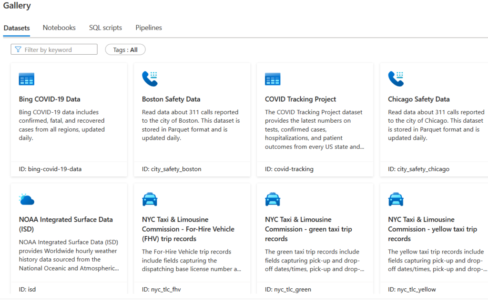Click the filter funnel icon

click(18, 49)
